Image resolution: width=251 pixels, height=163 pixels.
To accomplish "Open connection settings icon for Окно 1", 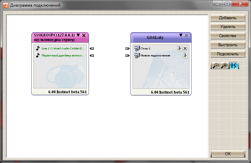I will pos(179,48).
